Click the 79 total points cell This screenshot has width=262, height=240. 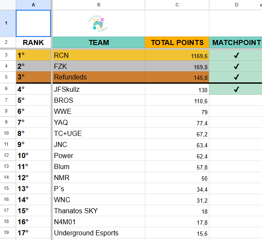click(177, 111)
